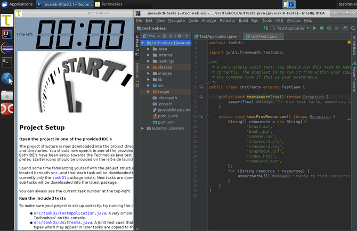
Task: Fold testFindResources method in gutter
Action: [208, 117]
